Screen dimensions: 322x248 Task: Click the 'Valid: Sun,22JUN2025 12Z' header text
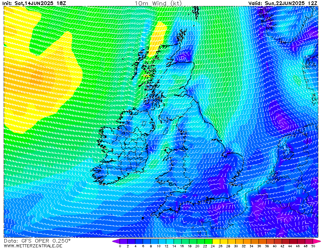283,3
